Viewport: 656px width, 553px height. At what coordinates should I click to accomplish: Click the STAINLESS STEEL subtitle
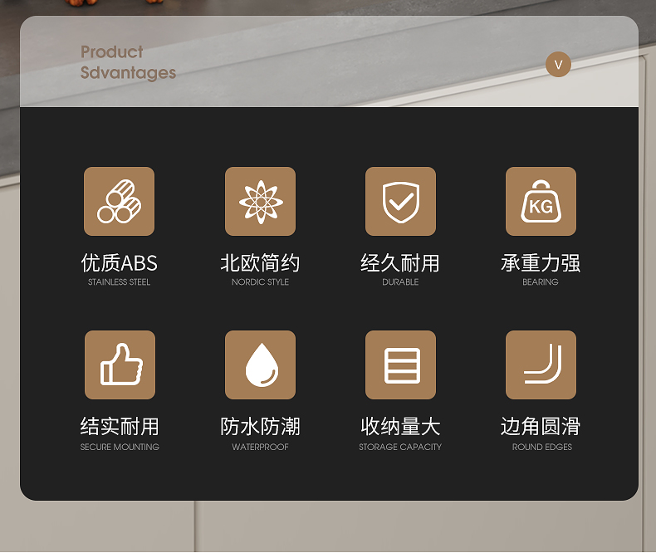point(120,282)
